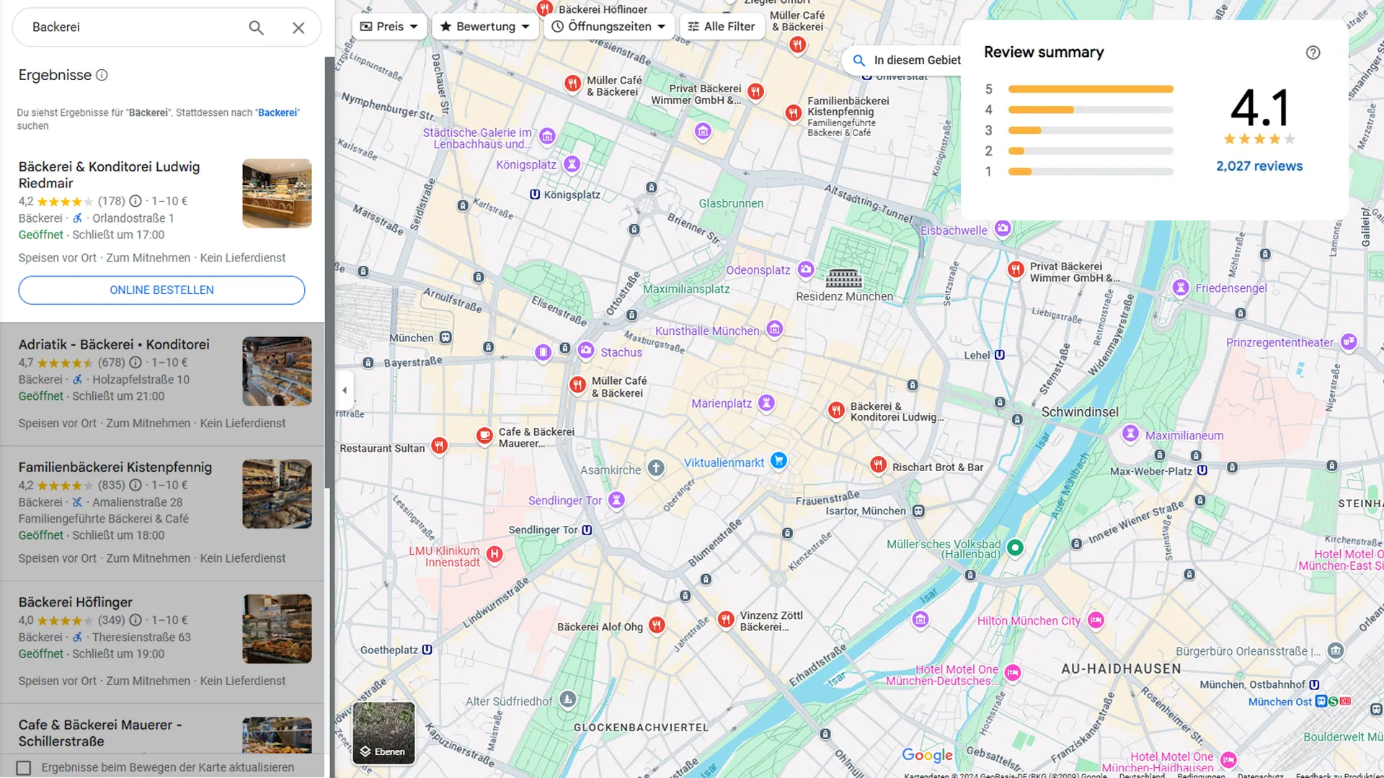Open Cafe & Bäckerei Mauerer - Schillerstraße result

[100, 733]
